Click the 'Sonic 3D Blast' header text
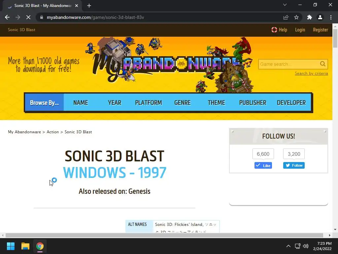The image size is (338, 254). tap(21, 30)
